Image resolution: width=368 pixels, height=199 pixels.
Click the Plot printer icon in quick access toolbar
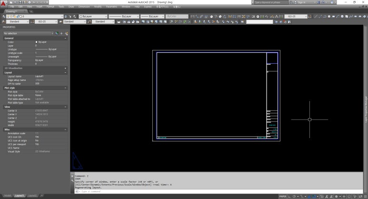point(30,2)
